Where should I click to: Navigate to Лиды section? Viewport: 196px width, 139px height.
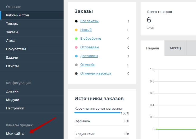pos(11,41)
